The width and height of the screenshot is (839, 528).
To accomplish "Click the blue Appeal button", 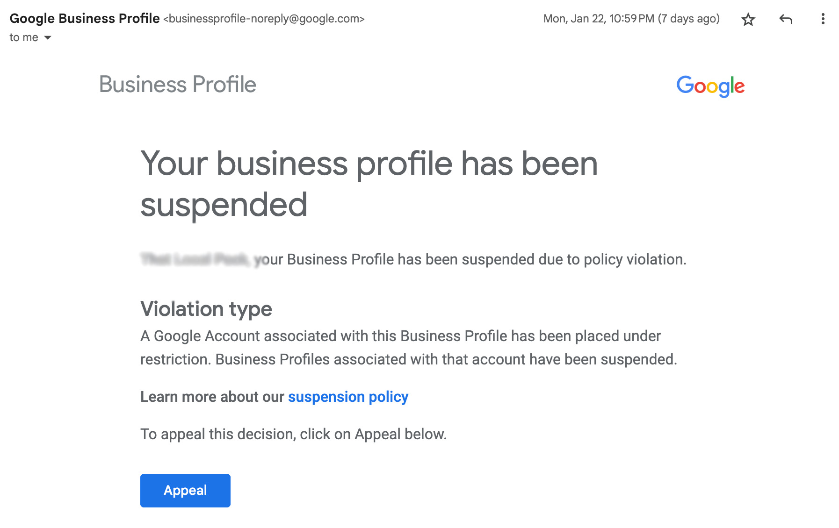I will 185,490.
